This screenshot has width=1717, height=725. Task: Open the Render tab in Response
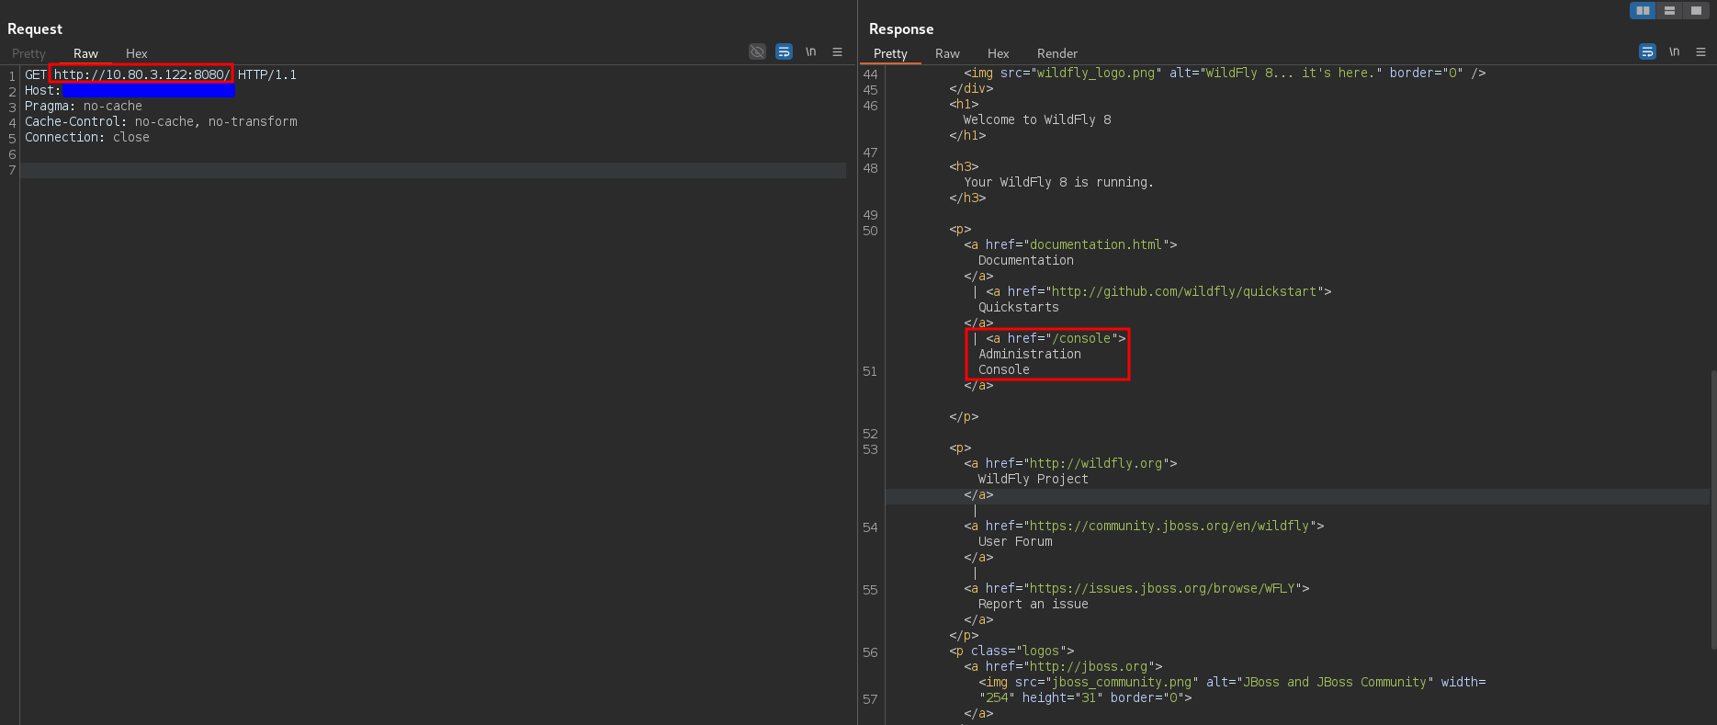(x=1057, y=53)
